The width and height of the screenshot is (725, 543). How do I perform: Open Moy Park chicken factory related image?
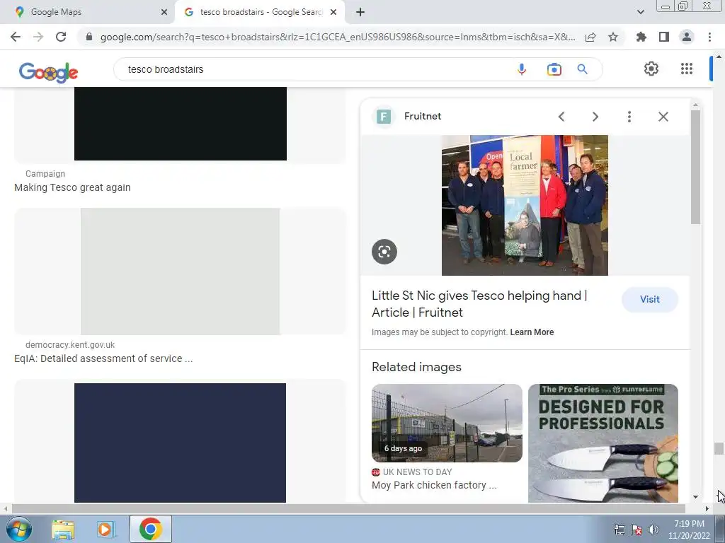[x=447, y=423]
